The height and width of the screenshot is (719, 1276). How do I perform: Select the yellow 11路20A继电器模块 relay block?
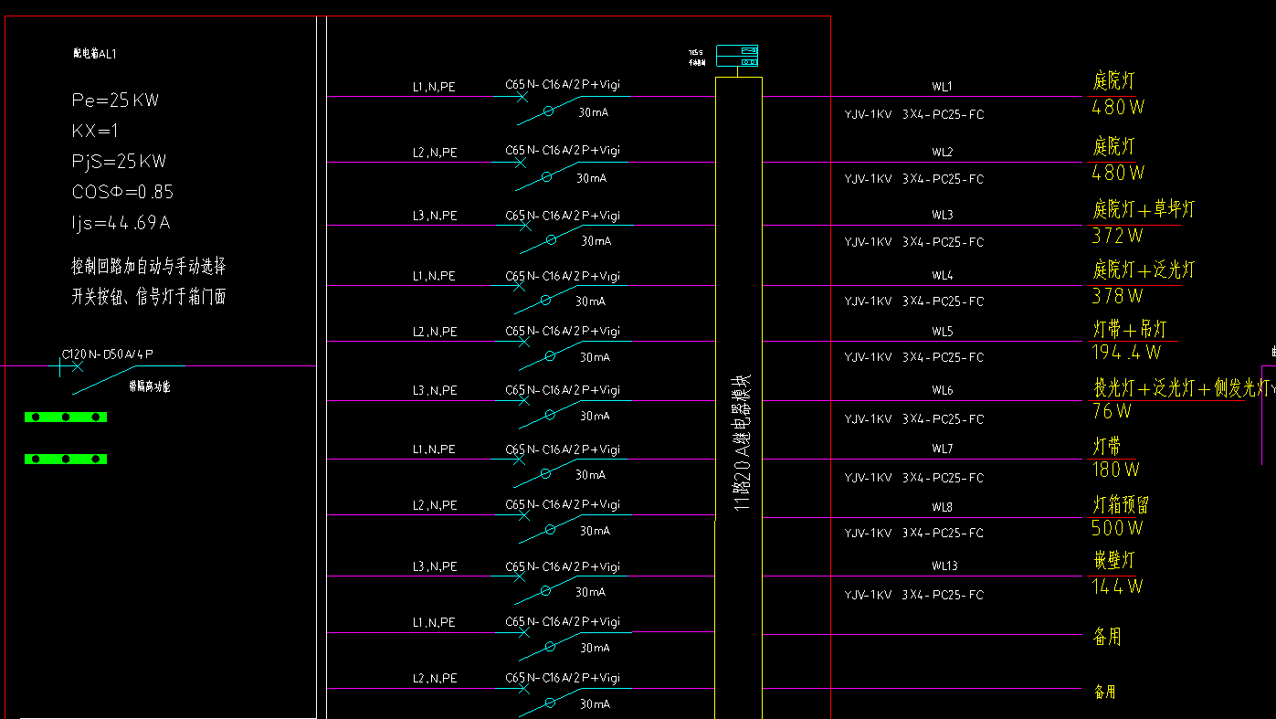pyautogui.click(x=738, y=397)
